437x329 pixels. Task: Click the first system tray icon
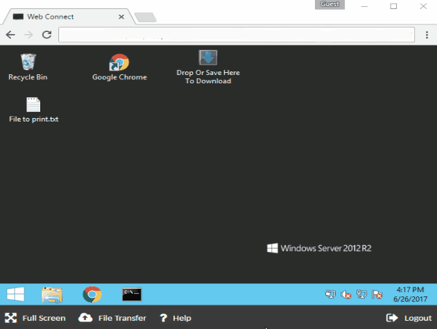(331, 294)
